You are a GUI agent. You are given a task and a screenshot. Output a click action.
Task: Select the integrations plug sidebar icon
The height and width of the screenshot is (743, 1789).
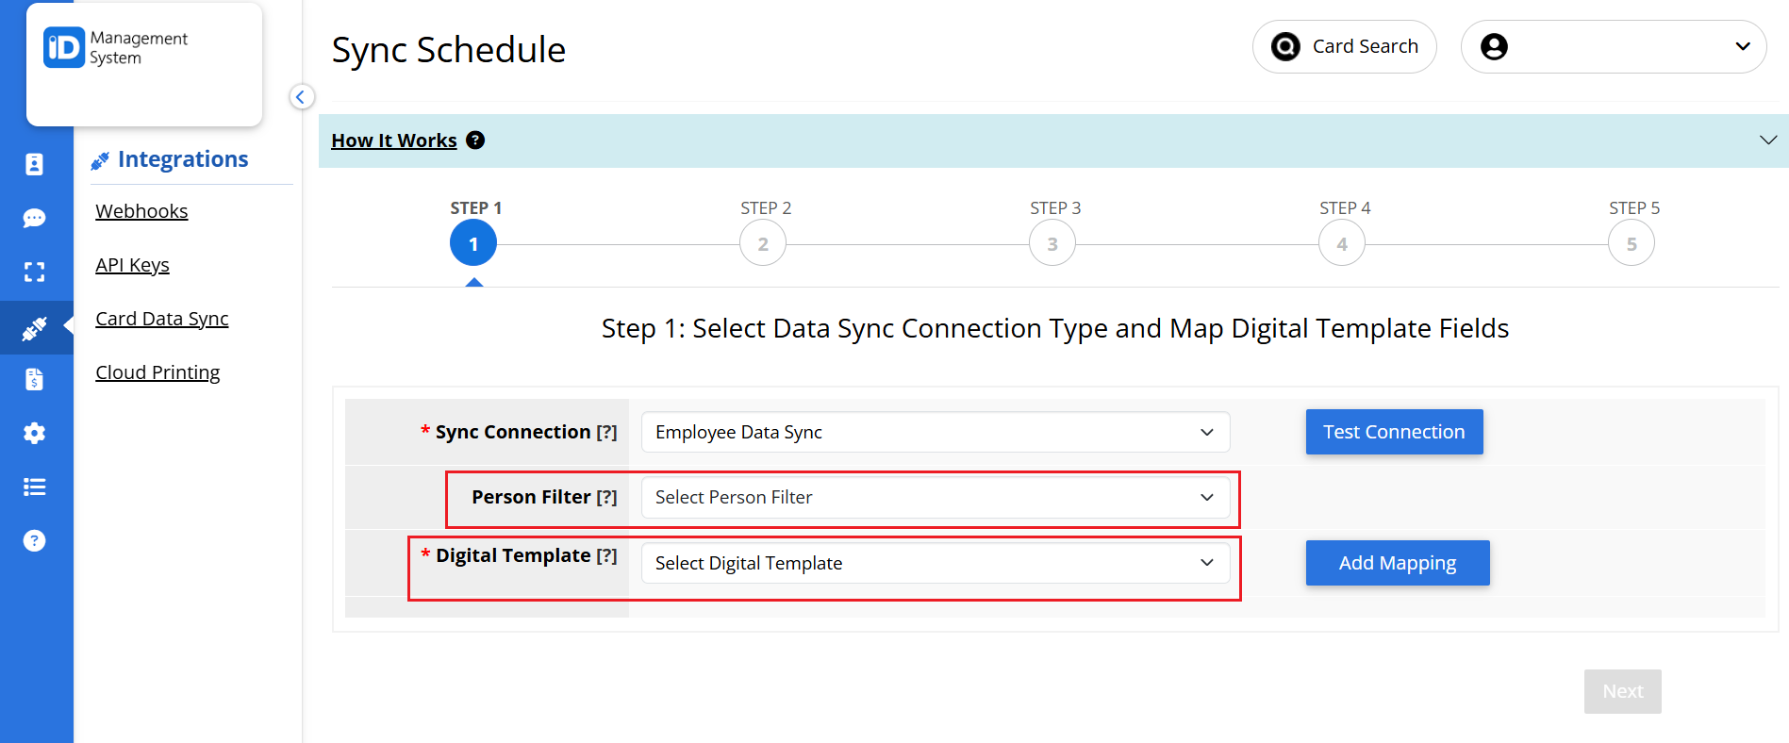(34, 328)
